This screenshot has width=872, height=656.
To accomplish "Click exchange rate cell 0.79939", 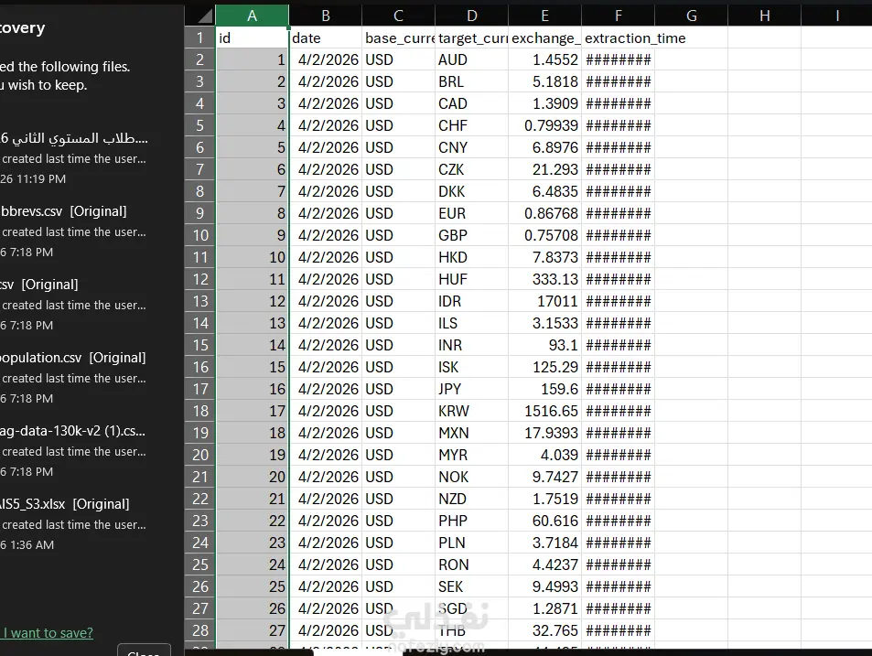I will [x=545, y=125].
